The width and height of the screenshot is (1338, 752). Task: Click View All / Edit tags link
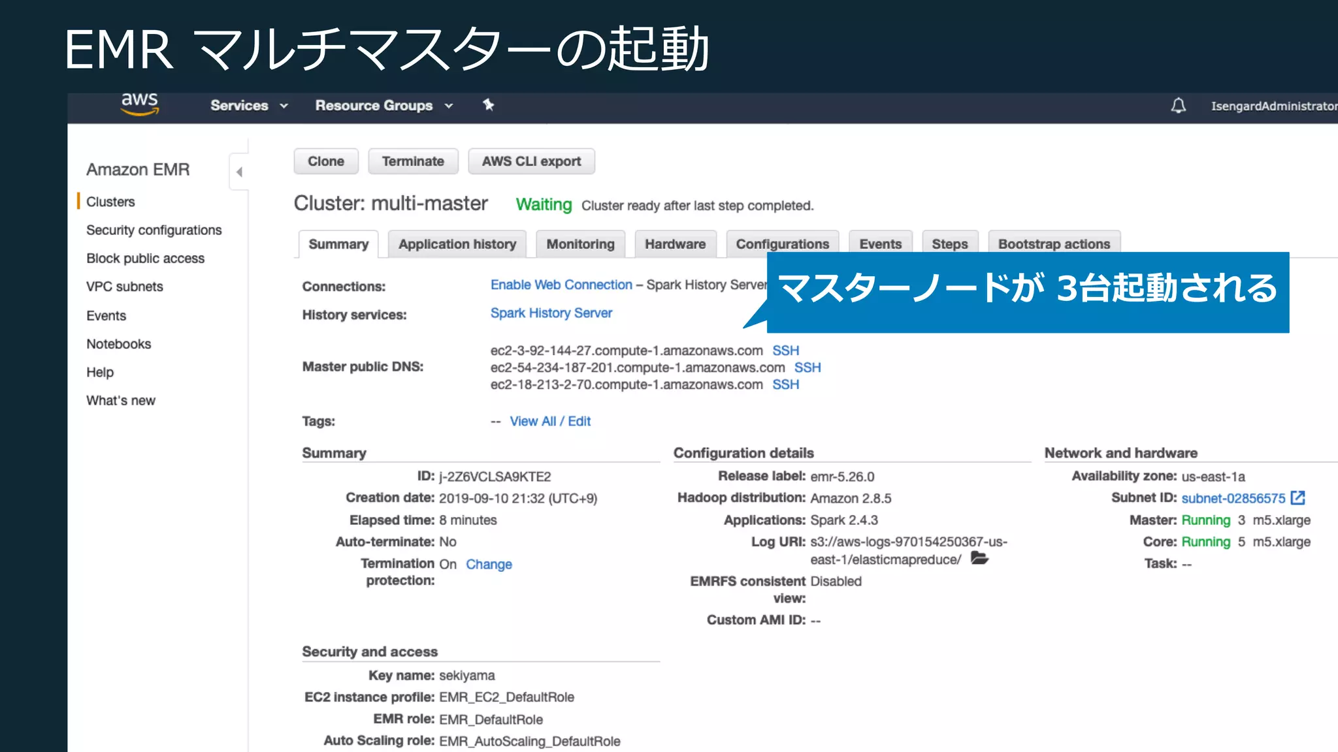tap(549, 422)
